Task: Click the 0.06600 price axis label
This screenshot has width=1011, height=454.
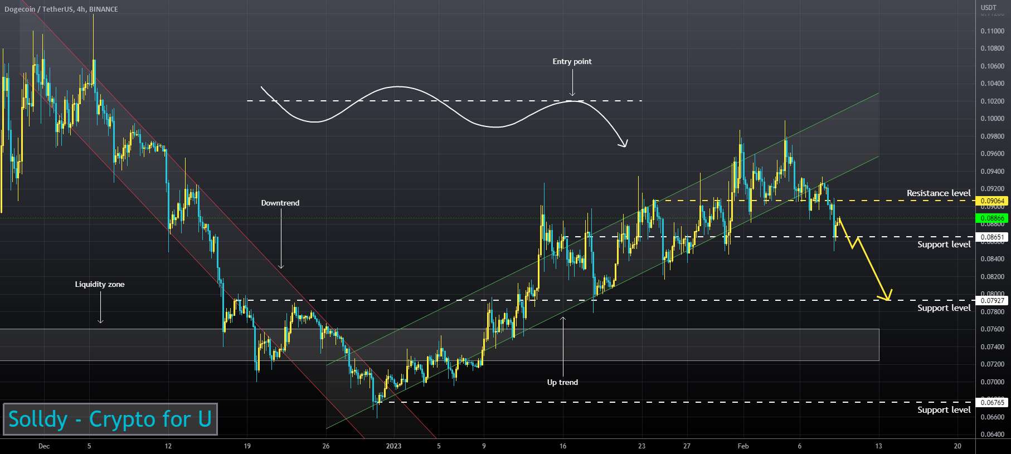Action: (x=992, y=417)
